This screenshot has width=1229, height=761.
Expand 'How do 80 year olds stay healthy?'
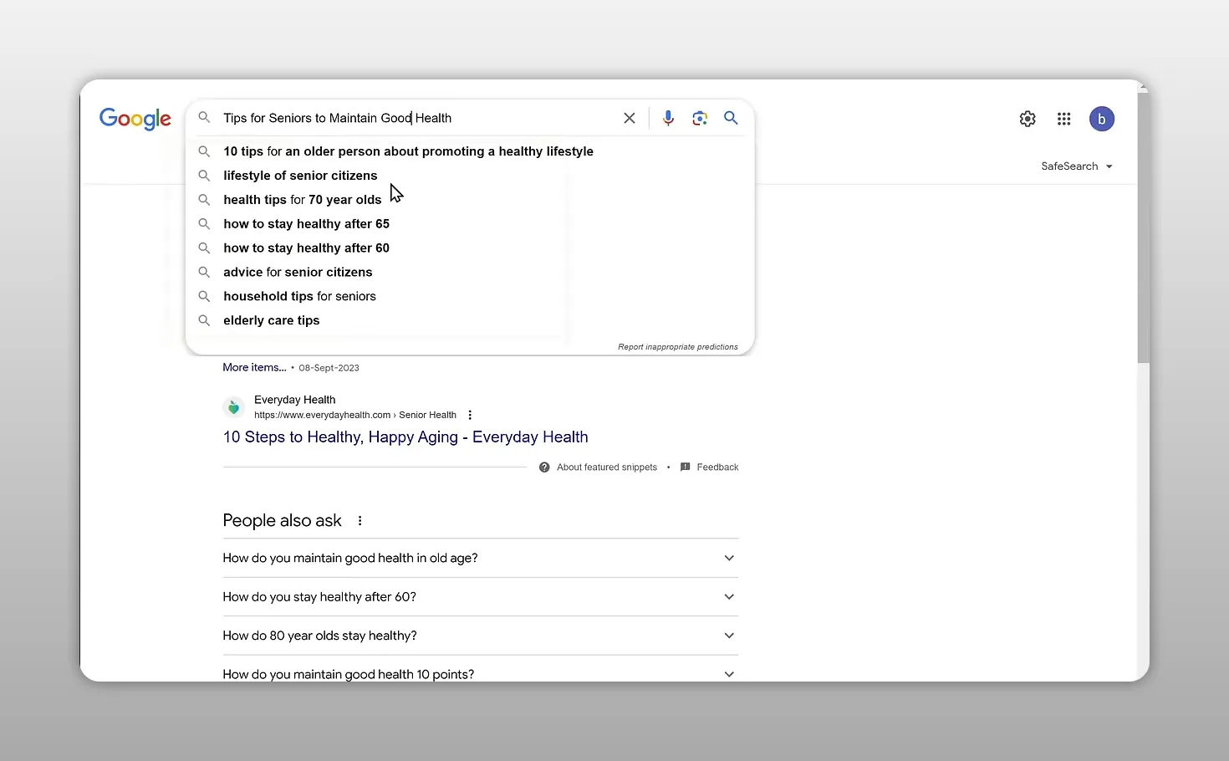481,636
